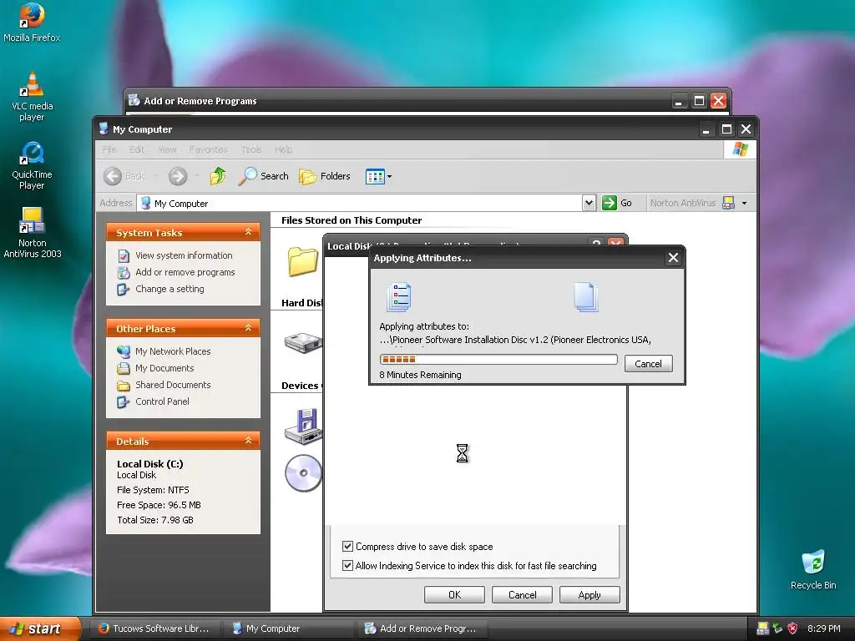855x641 pixels.
Task: Select the floppy drive icon
Action: (303, 426)
